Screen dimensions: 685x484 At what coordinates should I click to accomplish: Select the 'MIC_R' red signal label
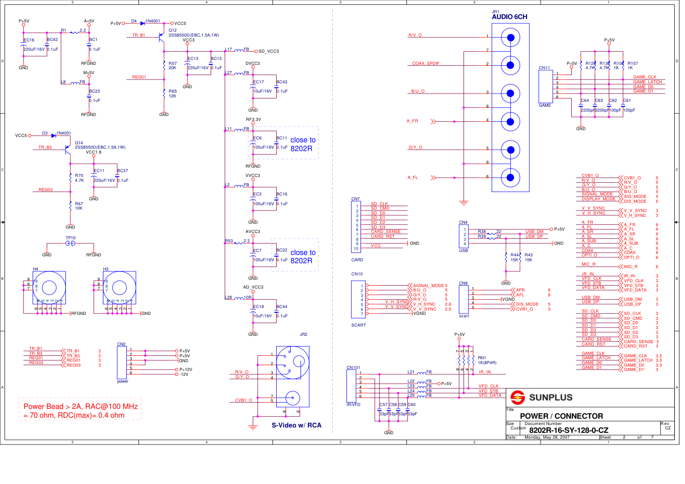point(588,264)
